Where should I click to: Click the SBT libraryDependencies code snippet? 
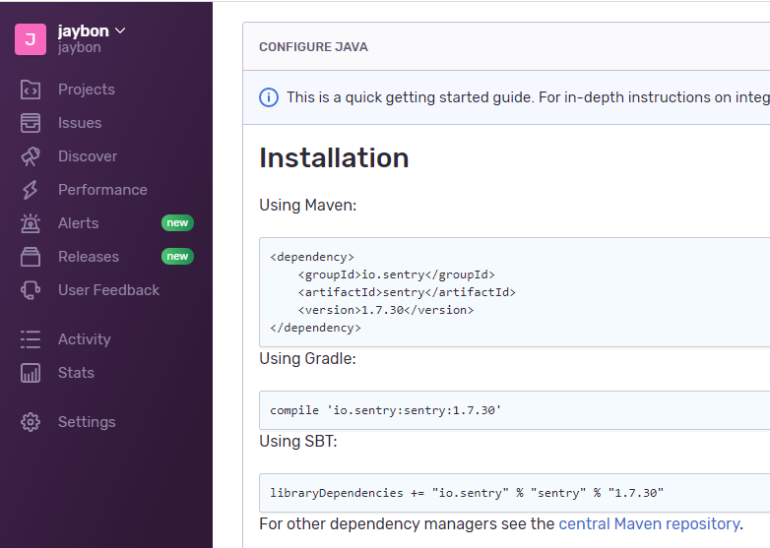pos(467,493)
